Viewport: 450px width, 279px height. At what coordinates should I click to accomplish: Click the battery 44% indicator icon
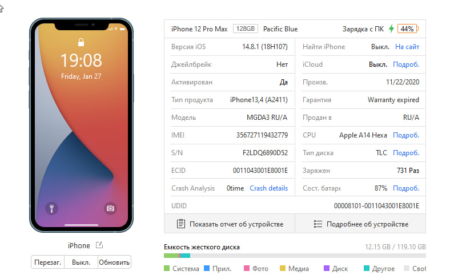[x=408, y=29]
